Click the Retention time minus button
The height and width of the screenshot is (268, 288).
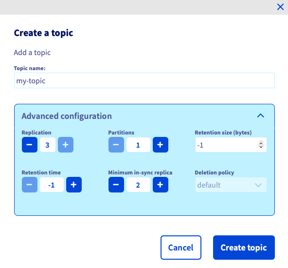pyautogui.click(x=30, y=185)
